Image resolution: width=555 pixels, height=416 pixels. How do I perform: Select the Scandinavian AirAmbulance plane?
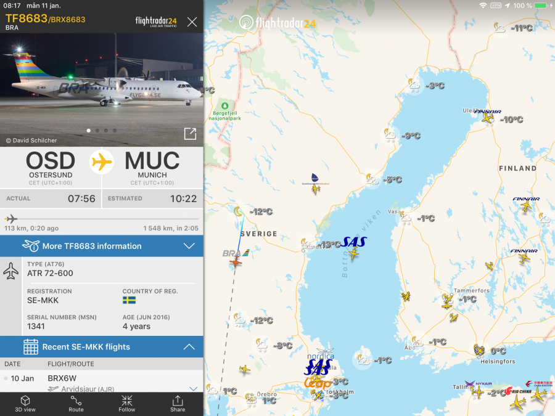(316, 189)
